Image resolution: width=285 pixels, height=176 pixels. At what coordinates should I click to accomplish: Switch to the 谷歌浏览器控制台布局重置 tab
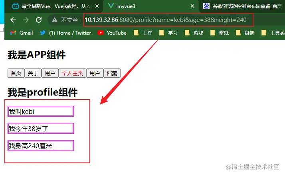point(243,6)
